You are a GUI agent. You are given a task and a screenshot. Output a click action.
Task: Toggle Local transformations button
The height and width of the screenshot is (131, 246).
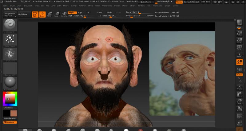[x=240, y=62]
